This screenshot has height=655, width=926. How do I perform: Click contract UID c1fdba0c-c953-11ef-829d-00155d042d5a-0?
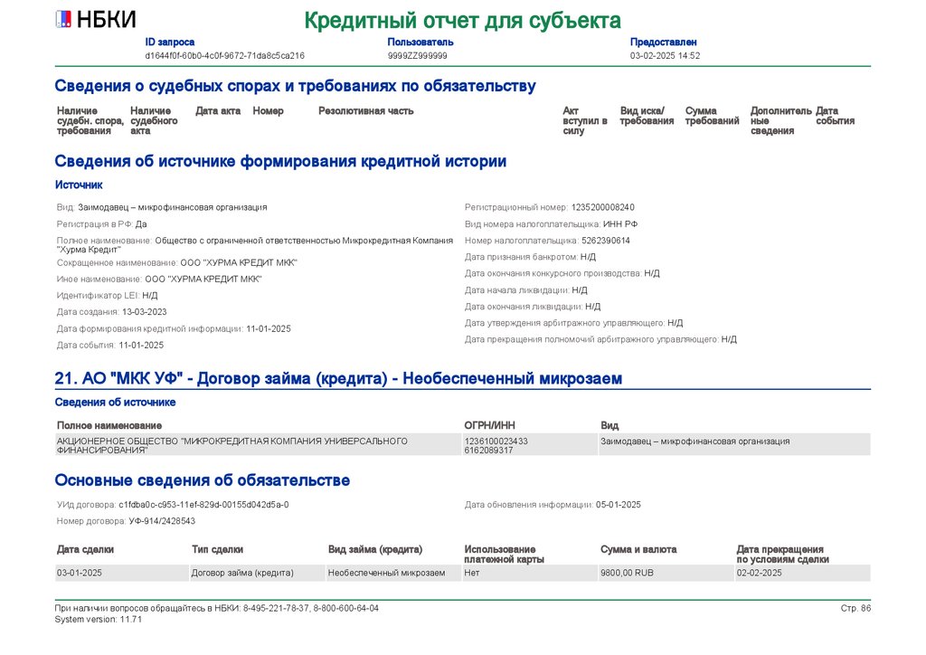pos(203,505)
